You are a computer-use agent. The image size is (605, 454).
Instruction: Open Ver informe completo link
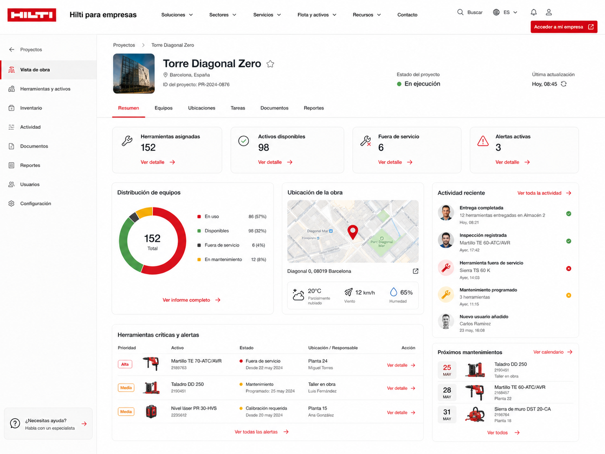pos(191,300)
